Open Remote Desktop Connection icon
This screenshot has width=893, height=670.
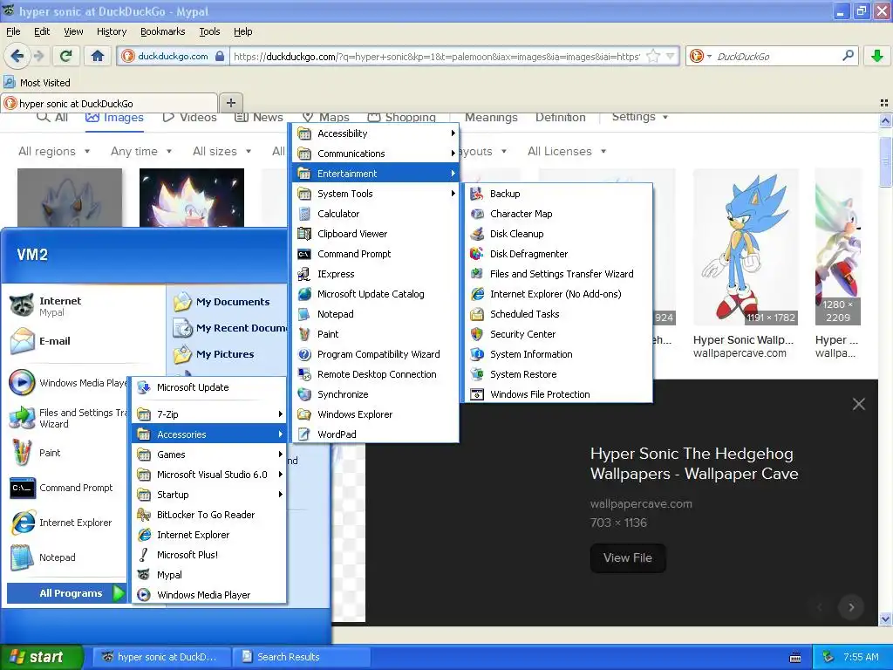(x=304, y=373)
